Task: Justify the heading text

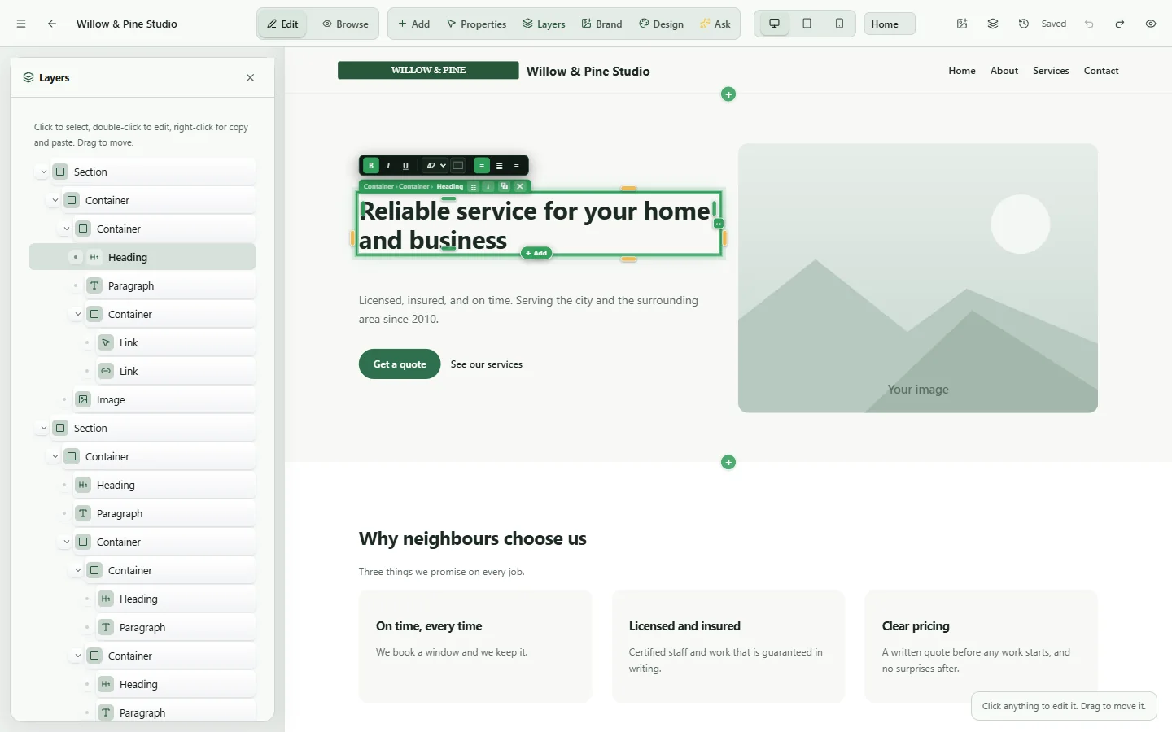Action: pos(499,166)
